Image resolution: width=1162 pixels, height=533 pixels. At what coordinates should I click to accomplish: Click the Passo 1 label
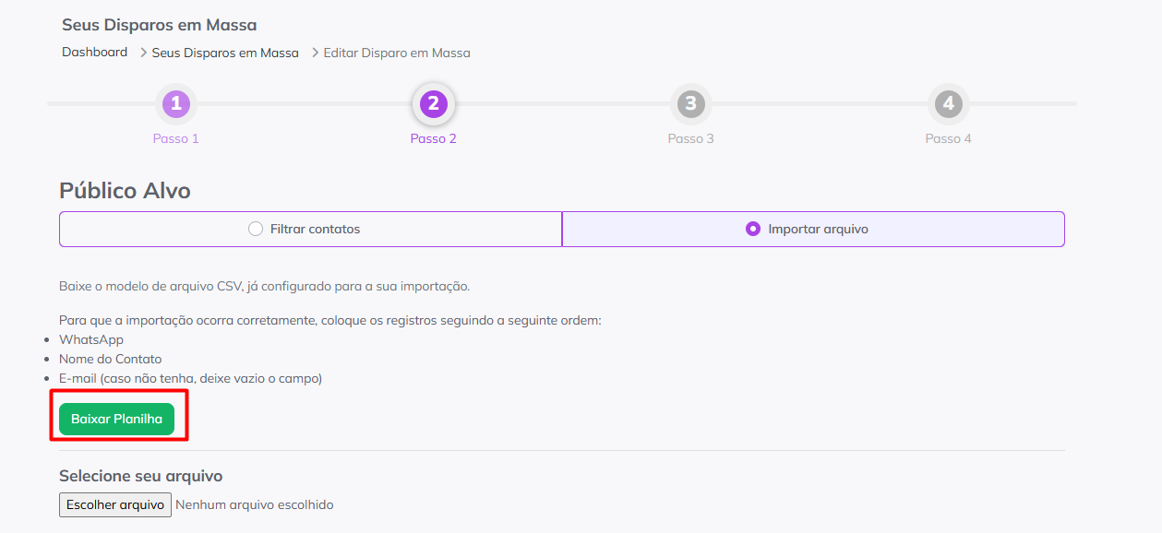pyautogui.click(x=175, y=138)
